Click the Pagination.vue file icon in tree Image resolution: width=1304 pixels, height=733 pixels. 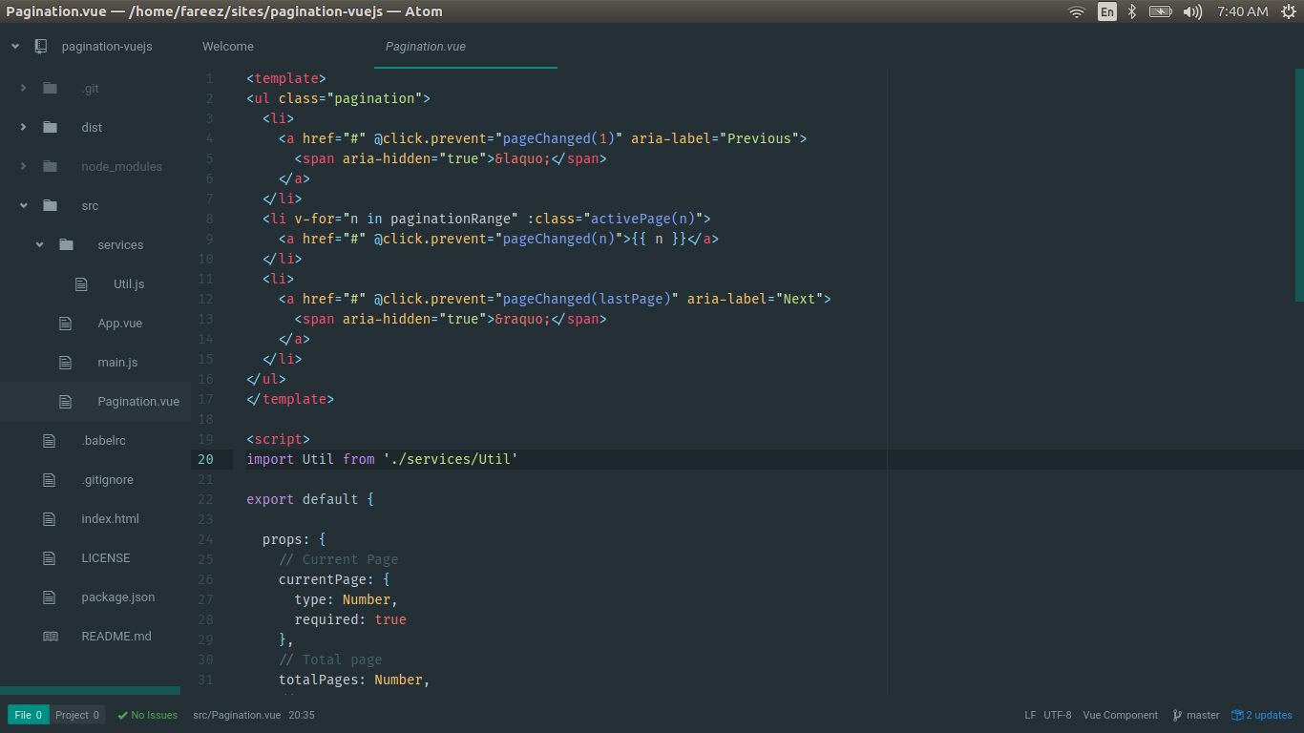[66, 401]
